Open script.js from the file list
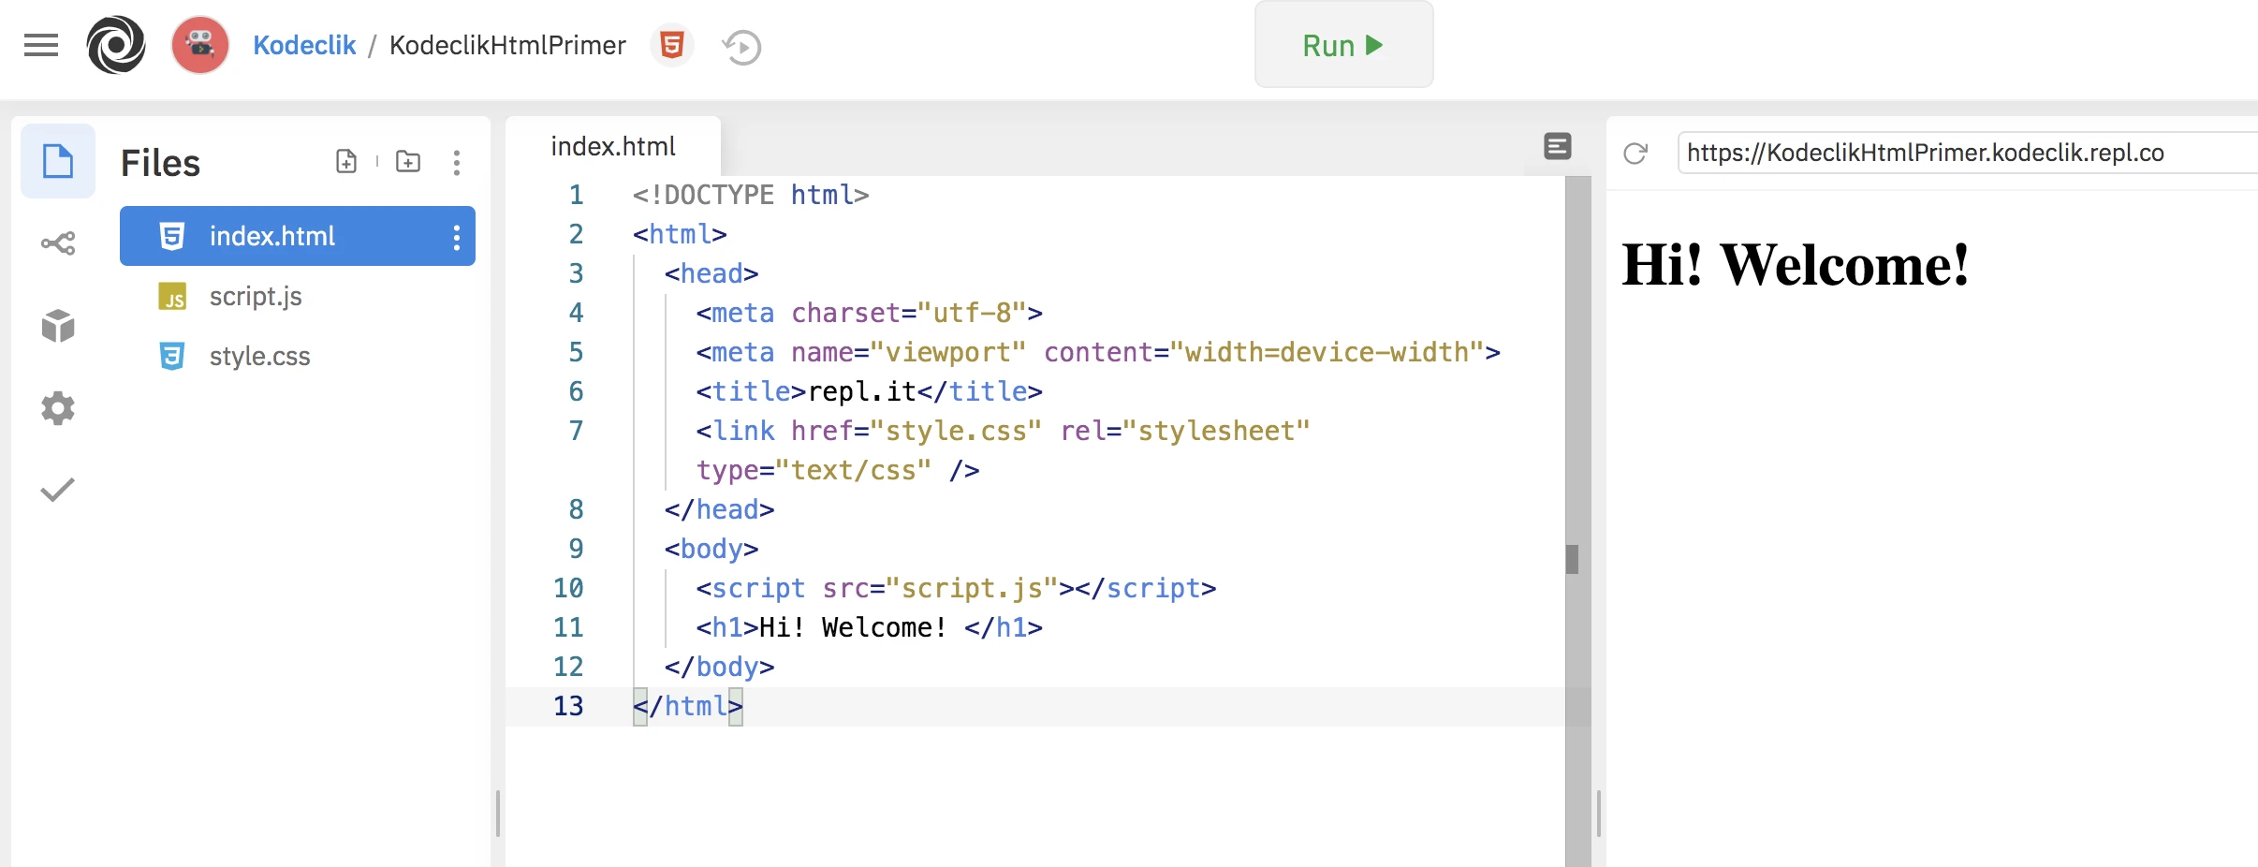This screenshot has height=867, width=2258. pyautogui.click(x=255, y=297)
